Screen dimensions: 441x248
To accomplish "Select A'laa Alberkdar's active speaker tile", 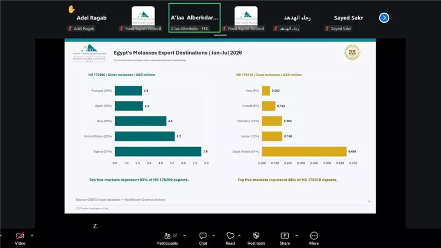I will pos(195,18).
